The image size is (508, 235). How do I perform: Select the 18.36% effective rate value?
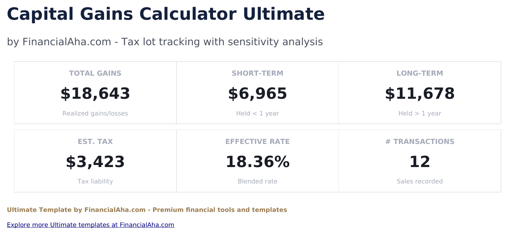(257, 162)
